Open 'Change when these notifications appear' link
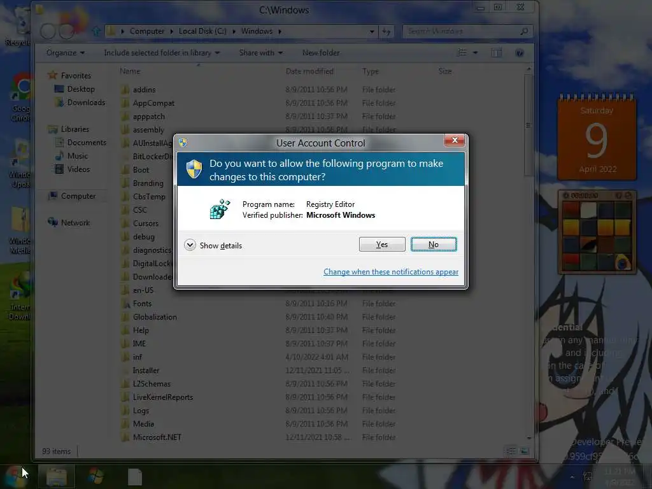This screenshot has height=489, width=652. click(390, 271)
